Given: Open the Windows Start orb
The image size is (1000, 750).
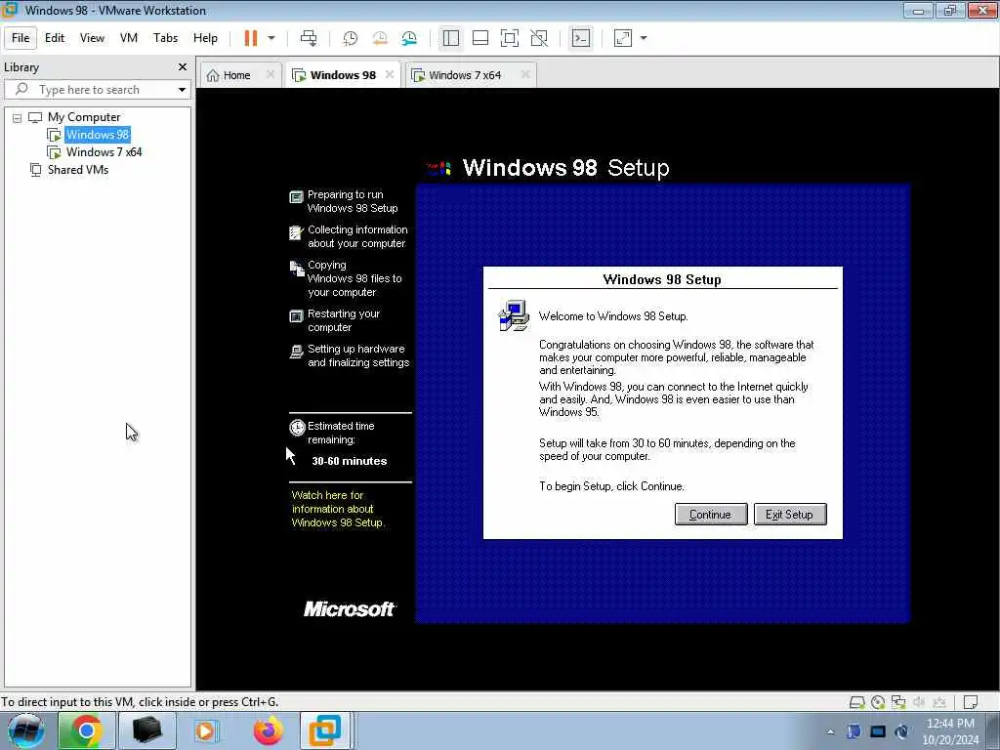Looking at the screenshot, I should 25,730.
